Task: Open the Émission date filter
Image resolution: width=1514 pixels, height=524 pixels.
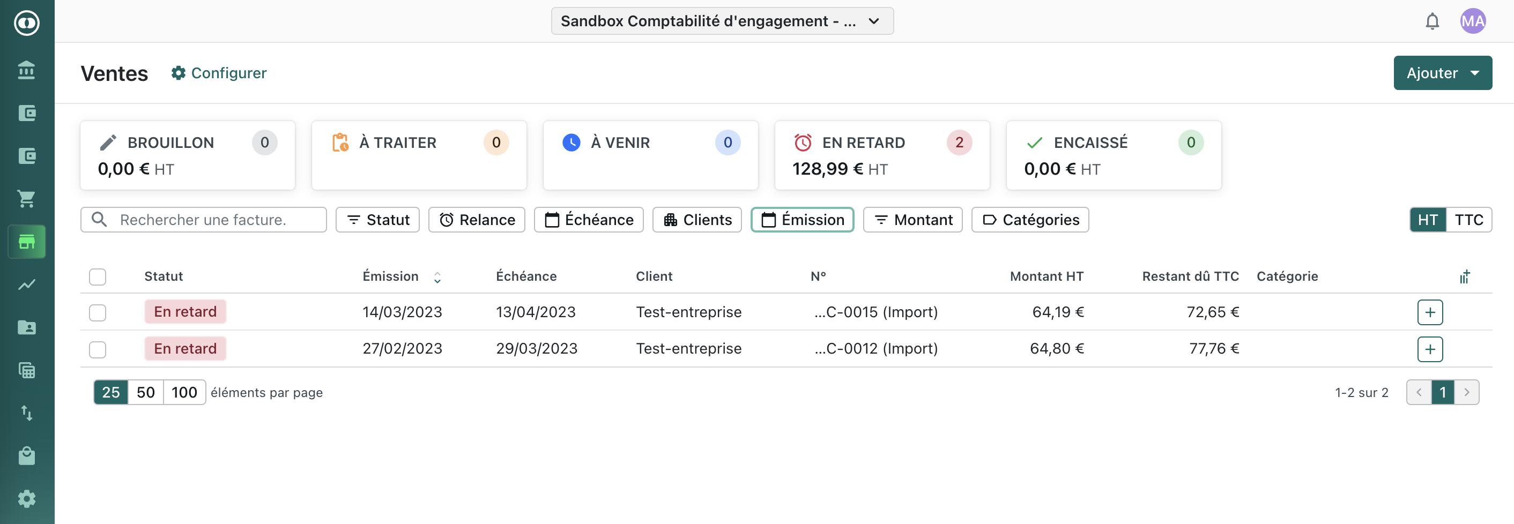Action: click(802, 220)
